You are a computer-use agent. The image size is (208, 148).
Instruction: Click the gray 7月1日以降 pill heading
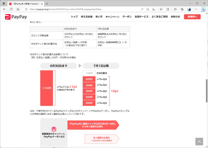101,66
